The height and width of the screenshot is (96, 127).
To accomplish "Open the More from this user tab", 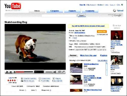I will point(88,55).
